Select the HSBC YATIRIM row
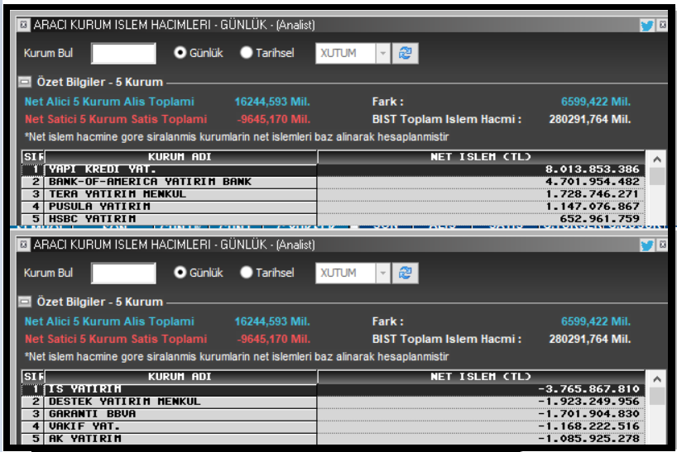Screen dimensions: 677x452 click(x=333, y=219)
